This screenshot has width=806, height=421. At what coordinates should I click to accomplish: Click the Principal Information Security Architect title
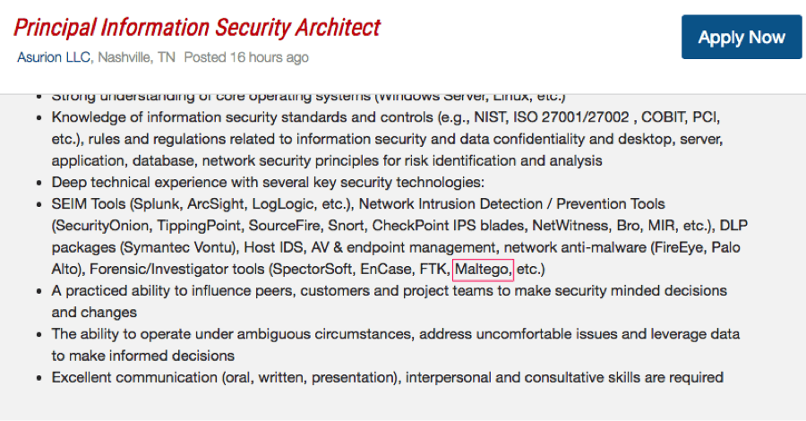pos(197,27)
